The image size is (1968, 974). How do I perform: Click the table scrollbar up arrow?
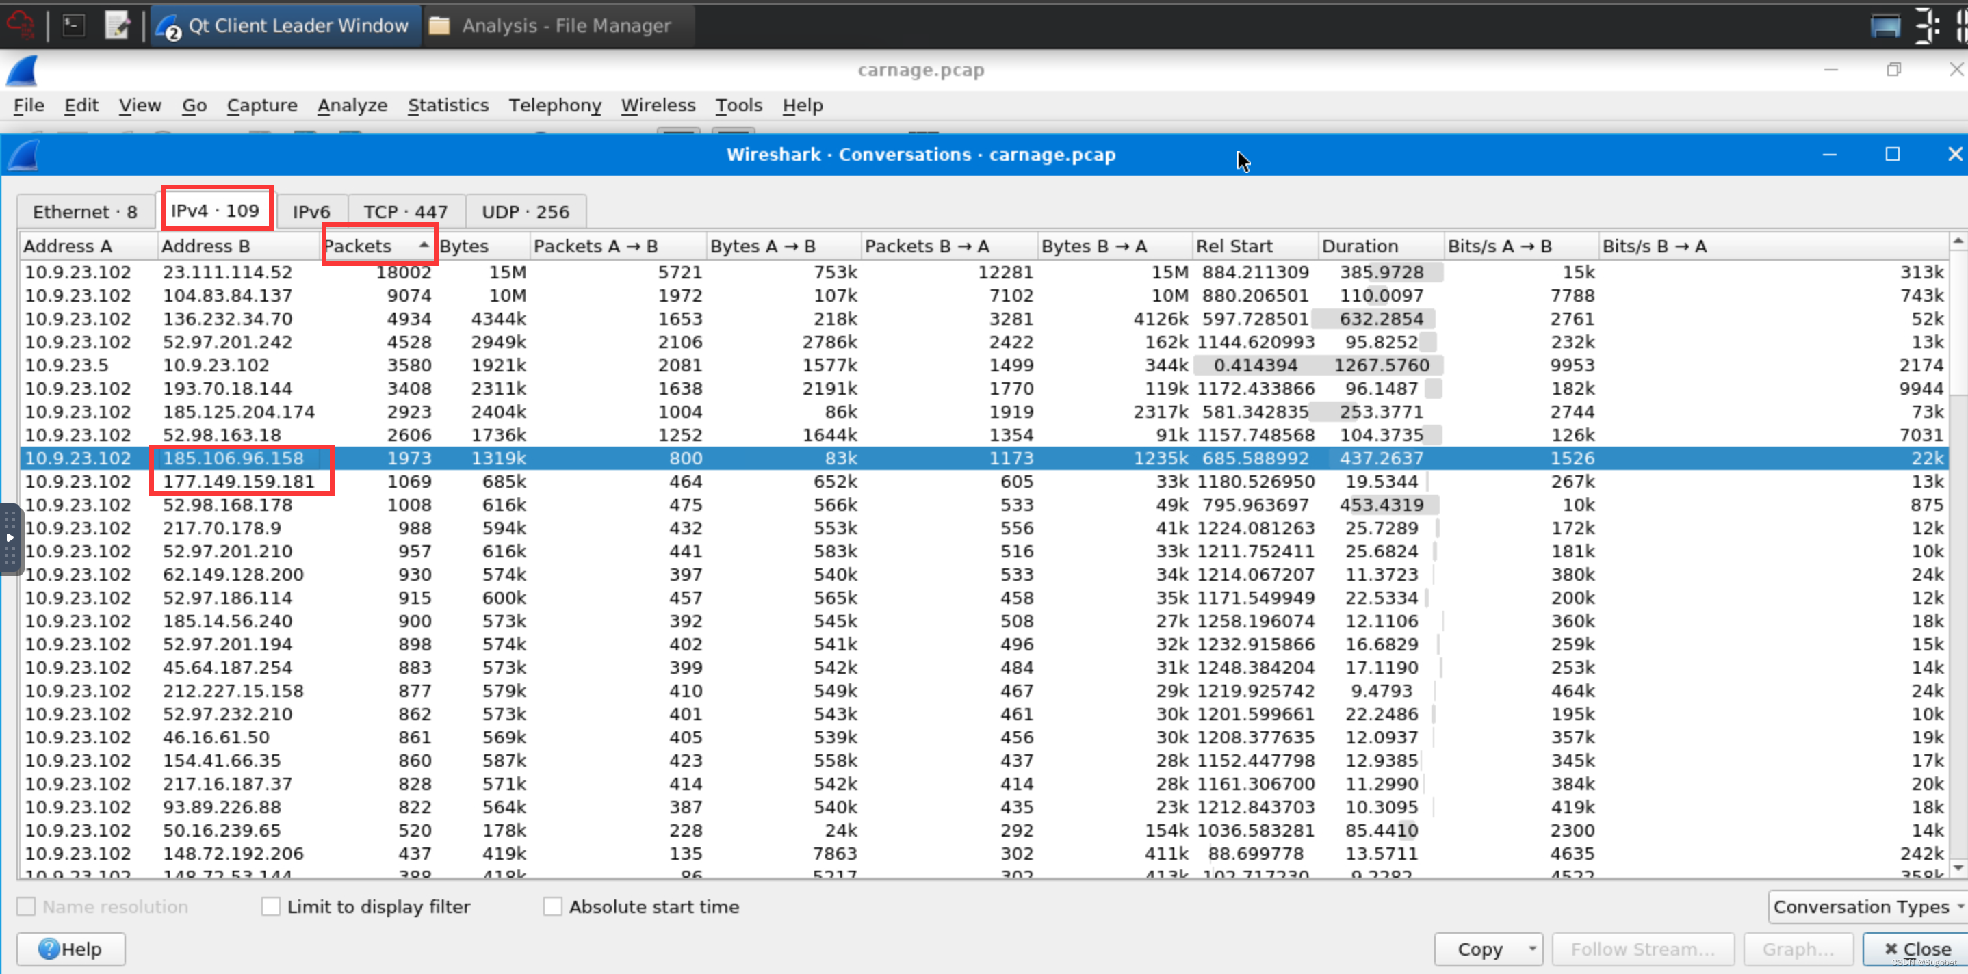pyautogui.click(x=1958, y=241)
